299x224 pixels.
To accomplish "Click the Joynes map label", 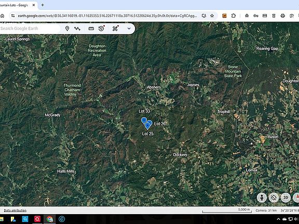I will [x=193, y=85].
